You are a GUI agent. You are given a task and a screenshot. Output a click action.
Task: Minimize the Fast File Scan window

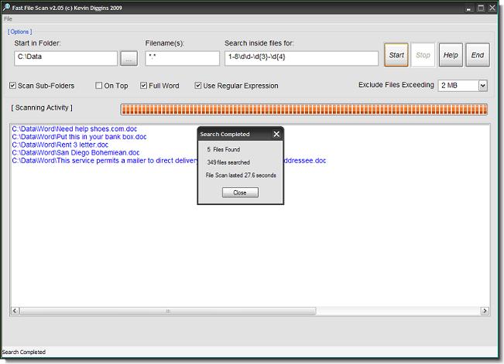468,8
